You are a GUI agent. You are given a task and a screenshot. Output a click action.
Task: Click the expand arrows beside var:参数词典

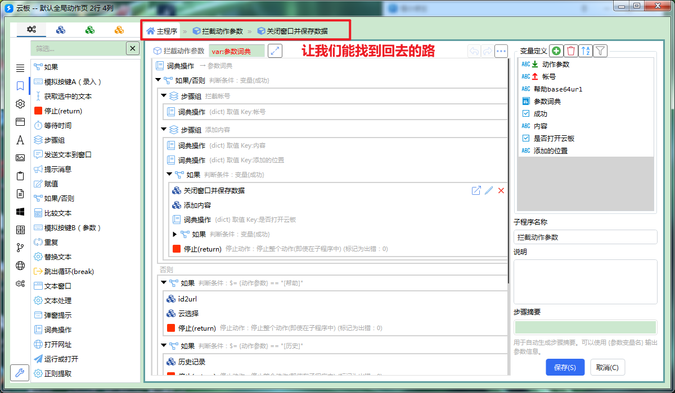point(275,51)
